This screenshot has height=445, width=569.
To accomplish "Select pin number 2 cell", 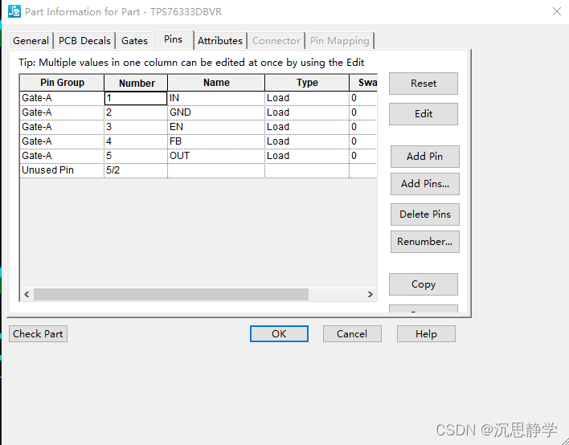I will pyautogui.click(x=136, y=112).
